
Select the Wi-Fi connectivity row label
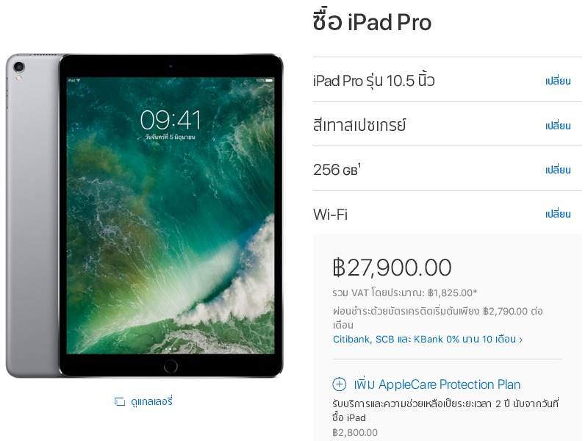tap(330, 214)
